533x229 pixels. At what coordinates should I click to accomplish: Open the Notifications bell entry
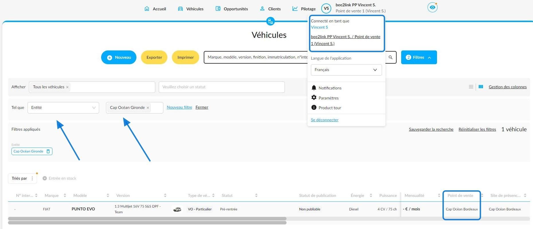[326, 88]
